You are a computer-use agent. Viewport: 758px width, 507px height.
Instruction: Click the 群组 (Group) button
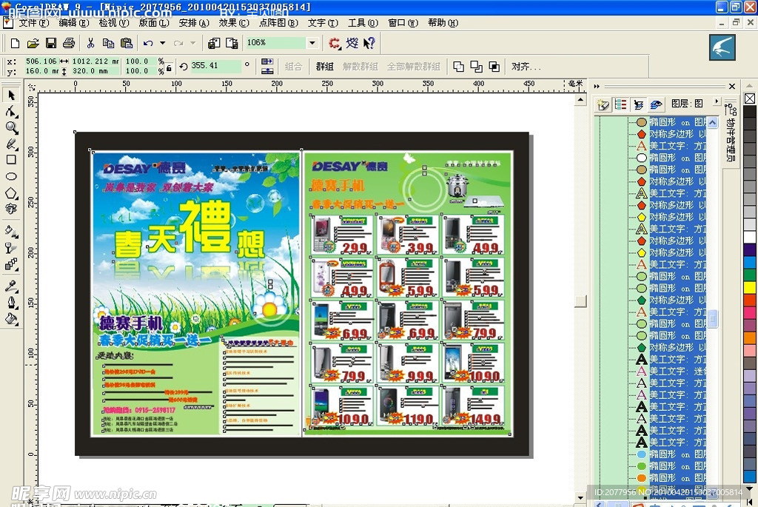point(325,67)
